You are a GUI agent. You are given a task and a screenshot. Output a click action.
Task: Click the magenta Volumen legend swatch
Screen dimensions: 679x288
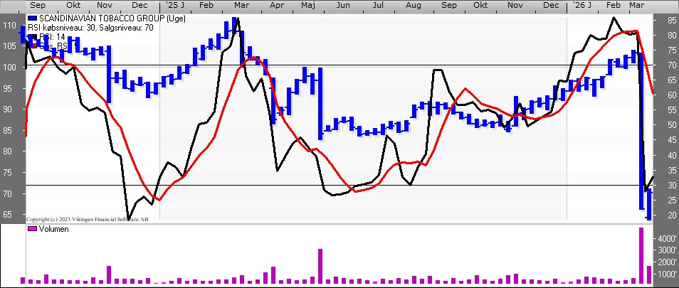[33, 229]
